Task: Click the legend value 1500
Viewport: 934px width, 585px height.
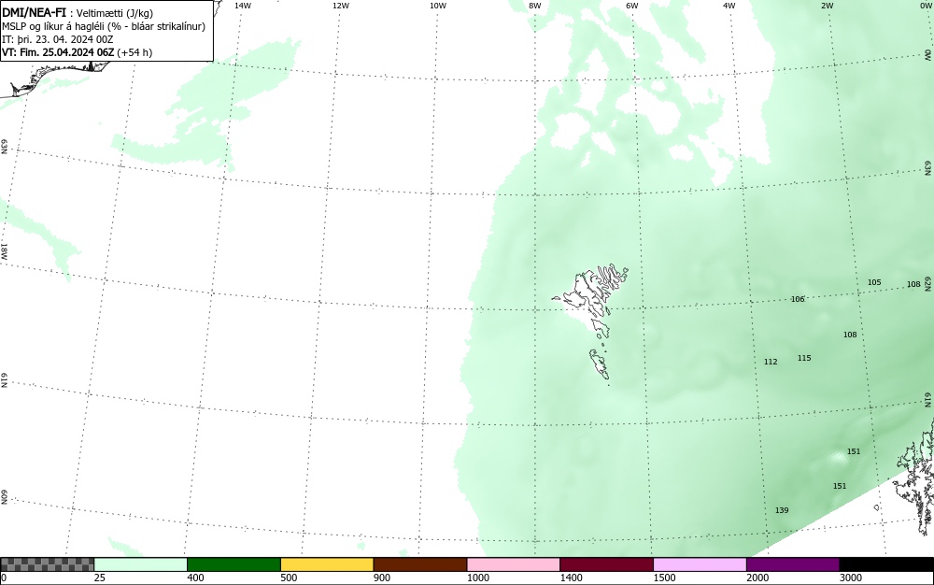Action: [x=664, y=578]
